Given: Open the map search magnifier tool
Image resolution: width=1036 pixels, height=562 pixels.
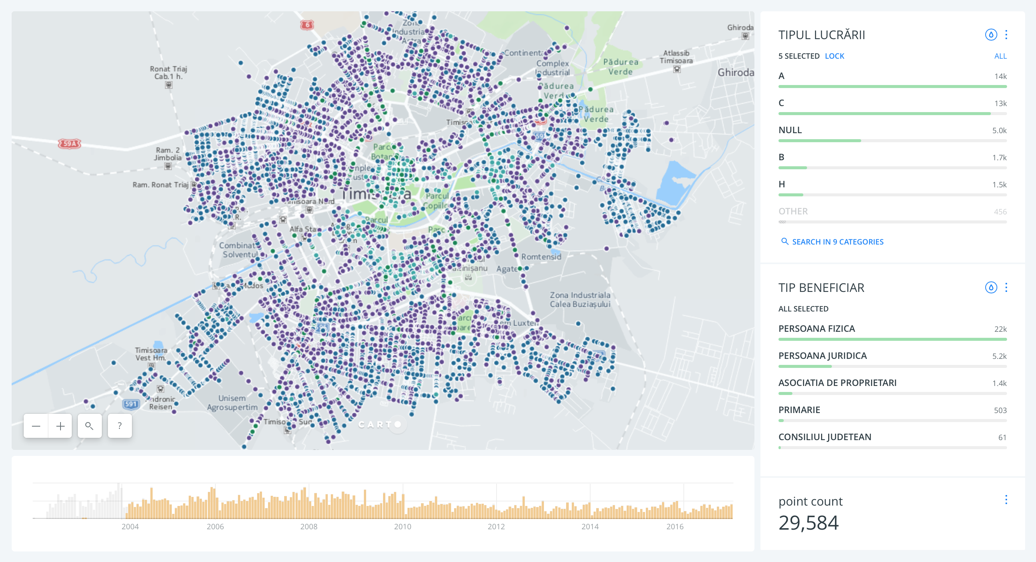Looking at the screenshot, I should [x=89, y=426].
